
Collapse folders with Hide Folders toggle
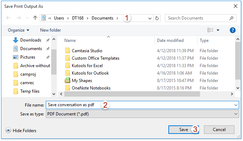pyautogui.click(x=21, y=130)
